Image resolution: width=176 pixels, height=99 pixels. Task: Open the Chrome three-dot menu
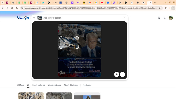[x=173, y=8]
